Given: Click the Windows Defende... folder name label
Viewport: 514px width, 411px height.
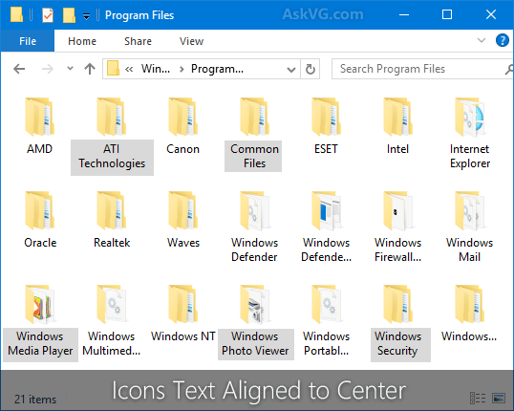Looking at the screenshot, I should point(326,249).
